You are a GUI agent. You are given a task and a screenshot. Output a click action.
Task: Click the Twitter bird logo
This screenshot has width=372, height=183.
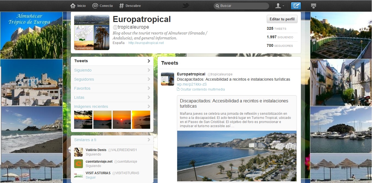click(186, 6)
